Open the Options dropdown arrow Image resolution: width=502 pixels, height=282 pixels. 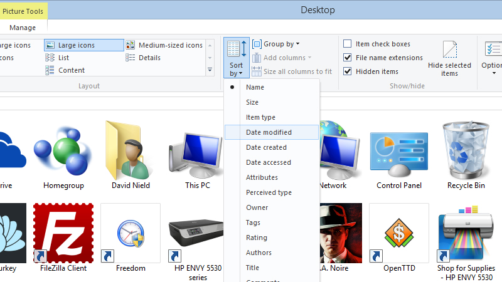pos(494,73)
